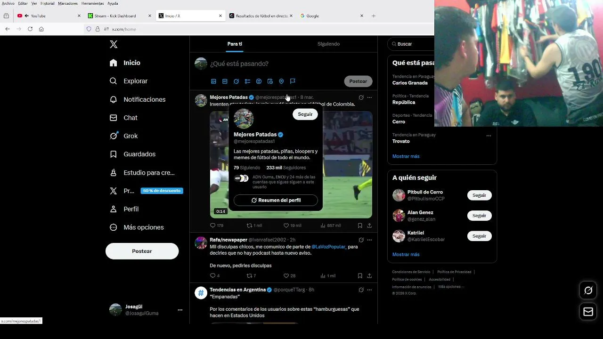The image size is (603, 339).
Task: Open Mejores Patadas post more options
Action: pyautogui.click(x=369, y=97)
